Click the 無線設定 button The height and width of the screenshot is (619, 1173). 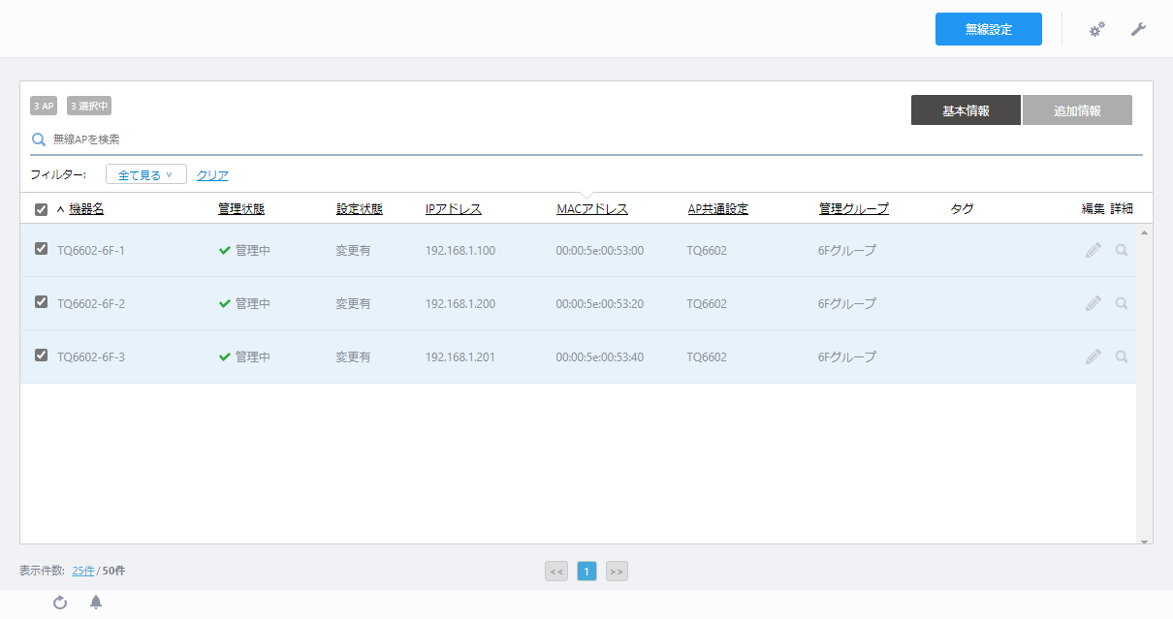click(x=989, y=29)
